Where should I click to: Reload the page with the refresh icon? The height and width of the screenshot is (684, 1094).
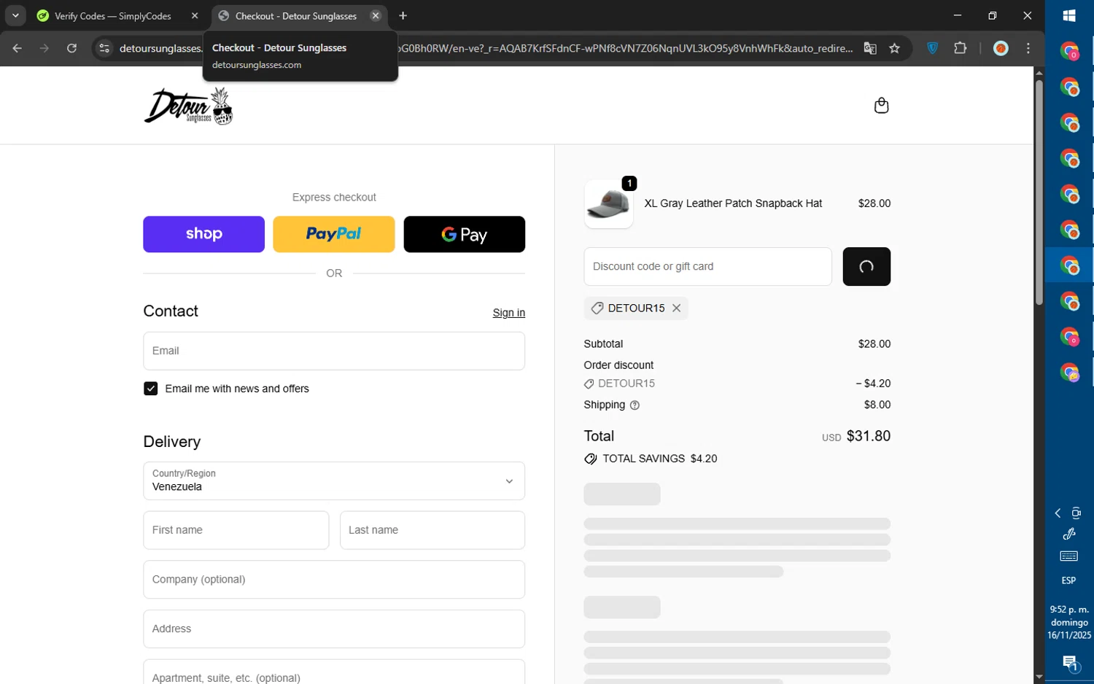pyautogui.click(x=71, y=49)
